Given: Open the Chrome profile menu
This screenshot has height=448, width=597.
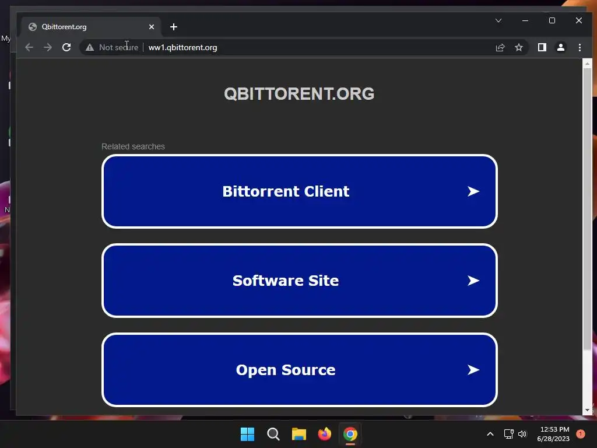Looking at the screenshot, I should click(x=560, y=47).
